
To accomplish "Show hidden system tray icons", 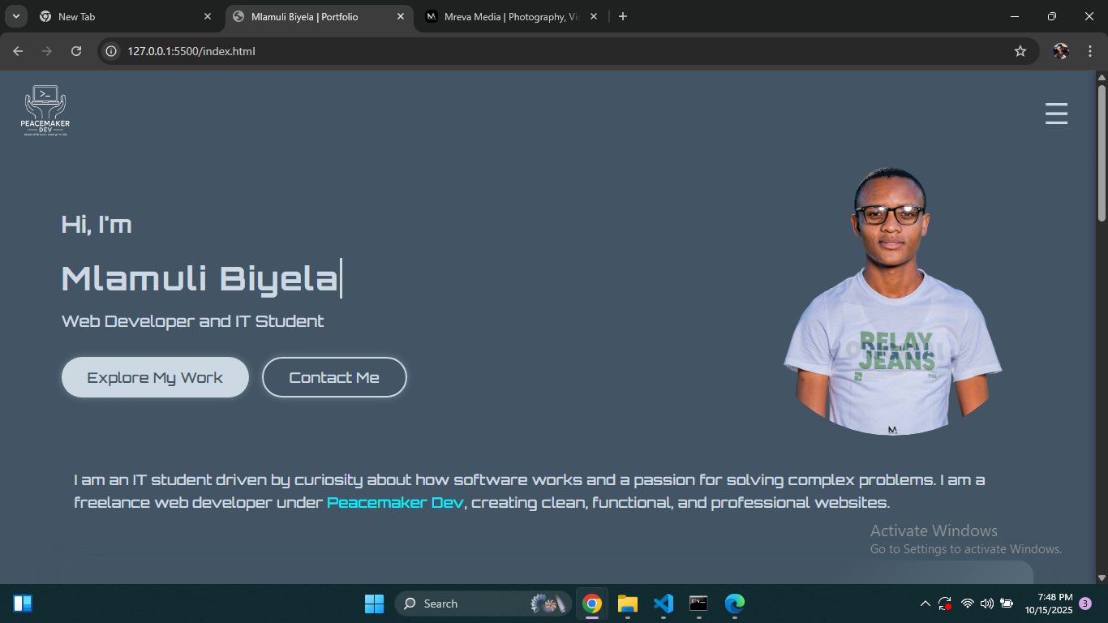I will tap(925, 604).
